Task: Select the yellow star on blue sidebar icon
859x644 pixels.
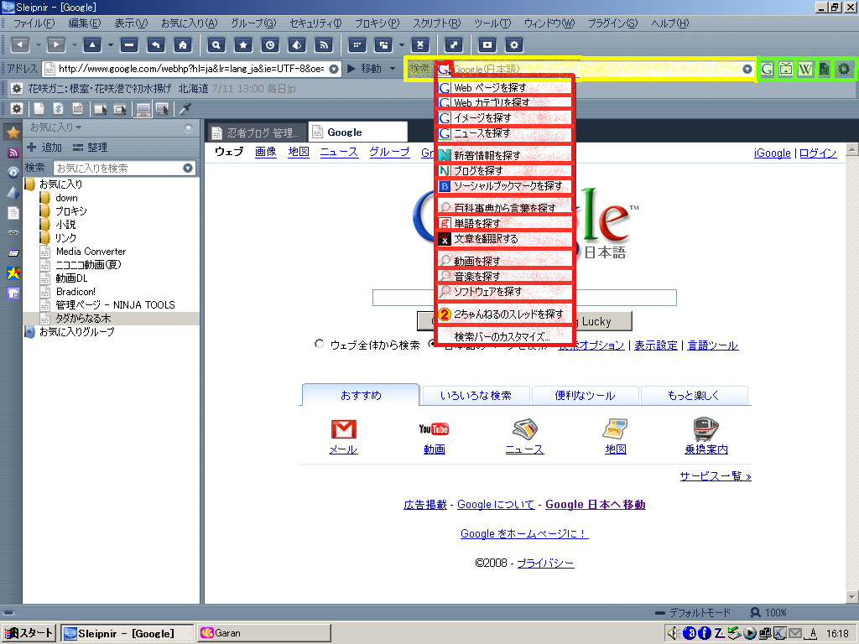Action: [13, 273]
